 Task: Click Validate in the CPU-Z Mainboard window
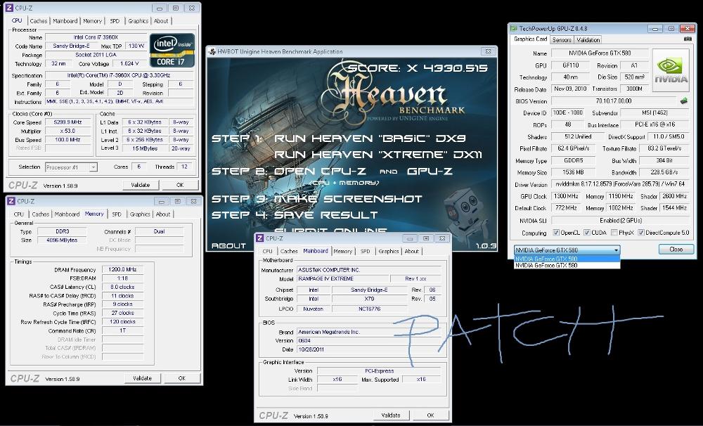pyautogui.click(x=390, y=415)
